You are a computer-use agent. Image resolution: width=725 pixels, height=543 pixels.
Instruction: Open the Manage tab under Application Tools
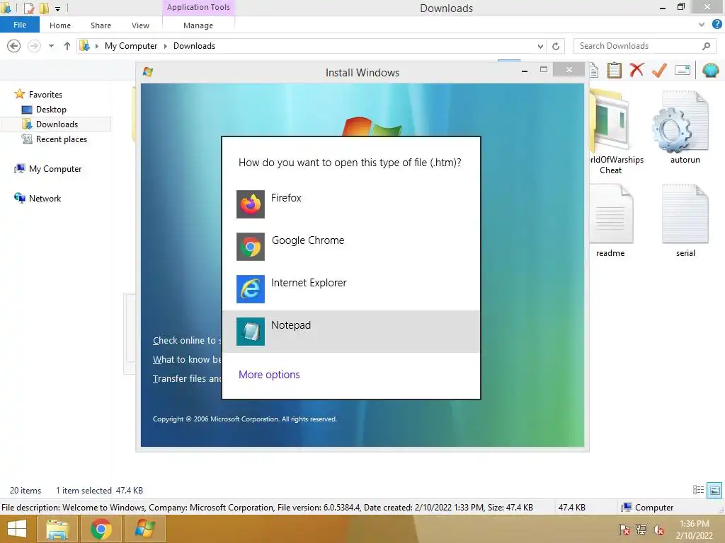click(198, 25)
